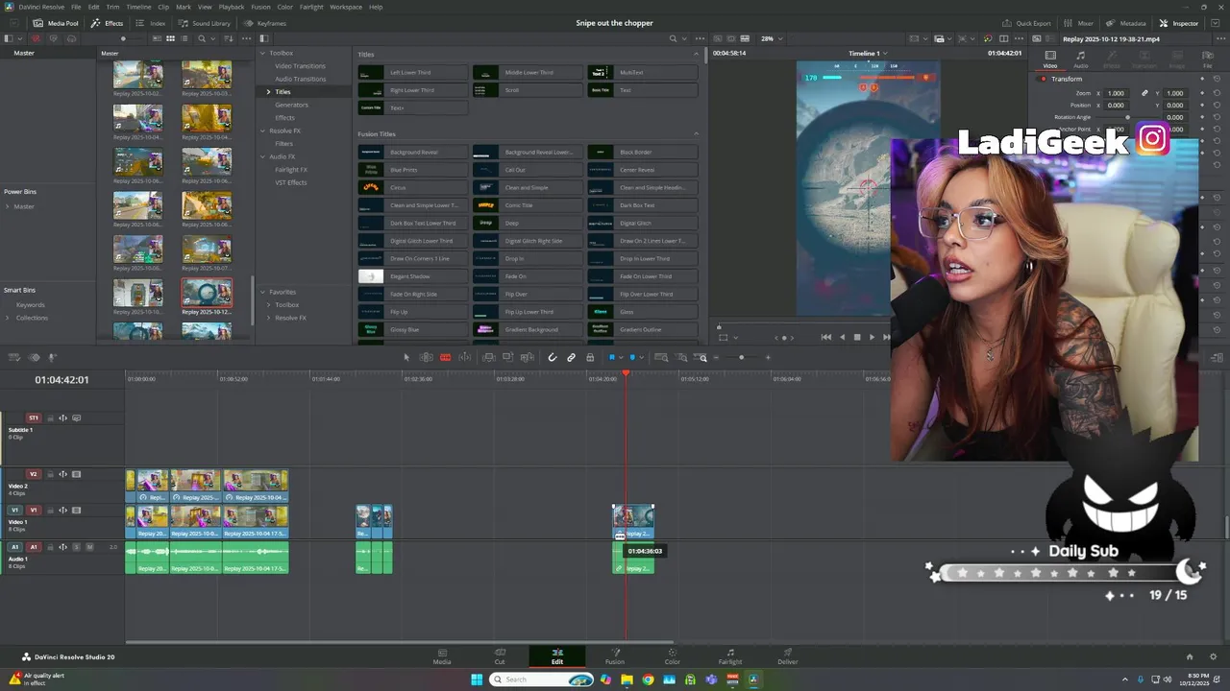Viewport: 1230px width, 691px height.
Task: Click Go to First Frame button
Action: 826,337
